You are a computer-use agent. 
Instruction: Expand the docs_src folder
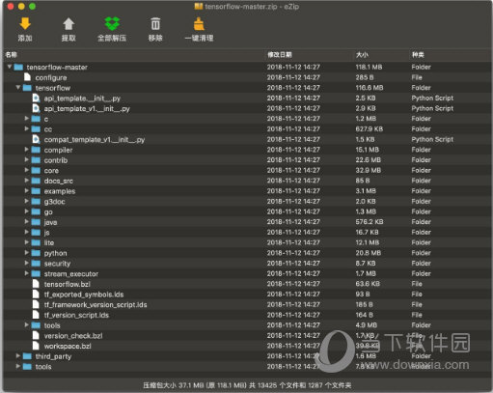click(x=27, y=181)
